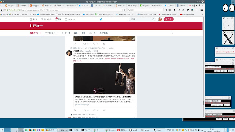The height and width of the screenshot is (132, 235).
Task: Click the Twitter search input field
Action: 141,19
